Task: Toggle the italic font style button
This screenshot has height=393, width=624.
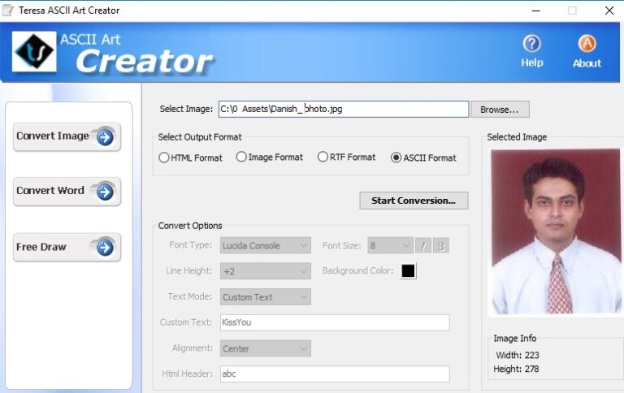Action: click(x=423, y=246)
